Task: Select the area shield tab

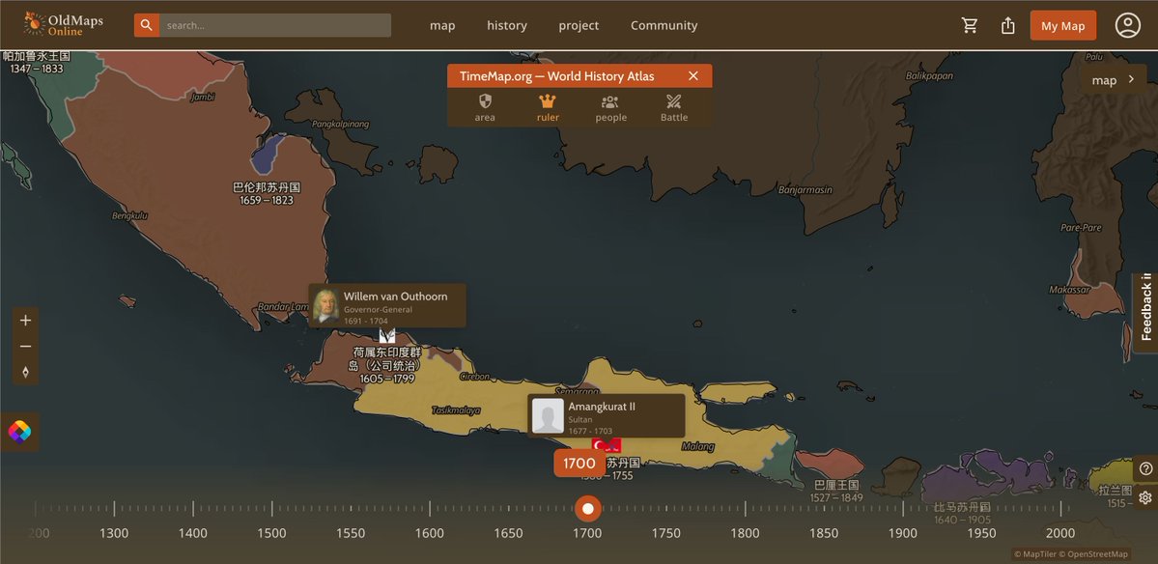Action: pos(485,108)
